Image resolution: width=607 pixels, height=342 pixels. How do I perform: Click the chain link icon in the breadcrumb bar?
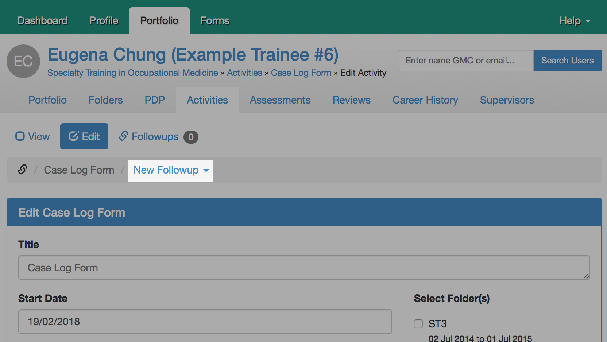[23, 169]
